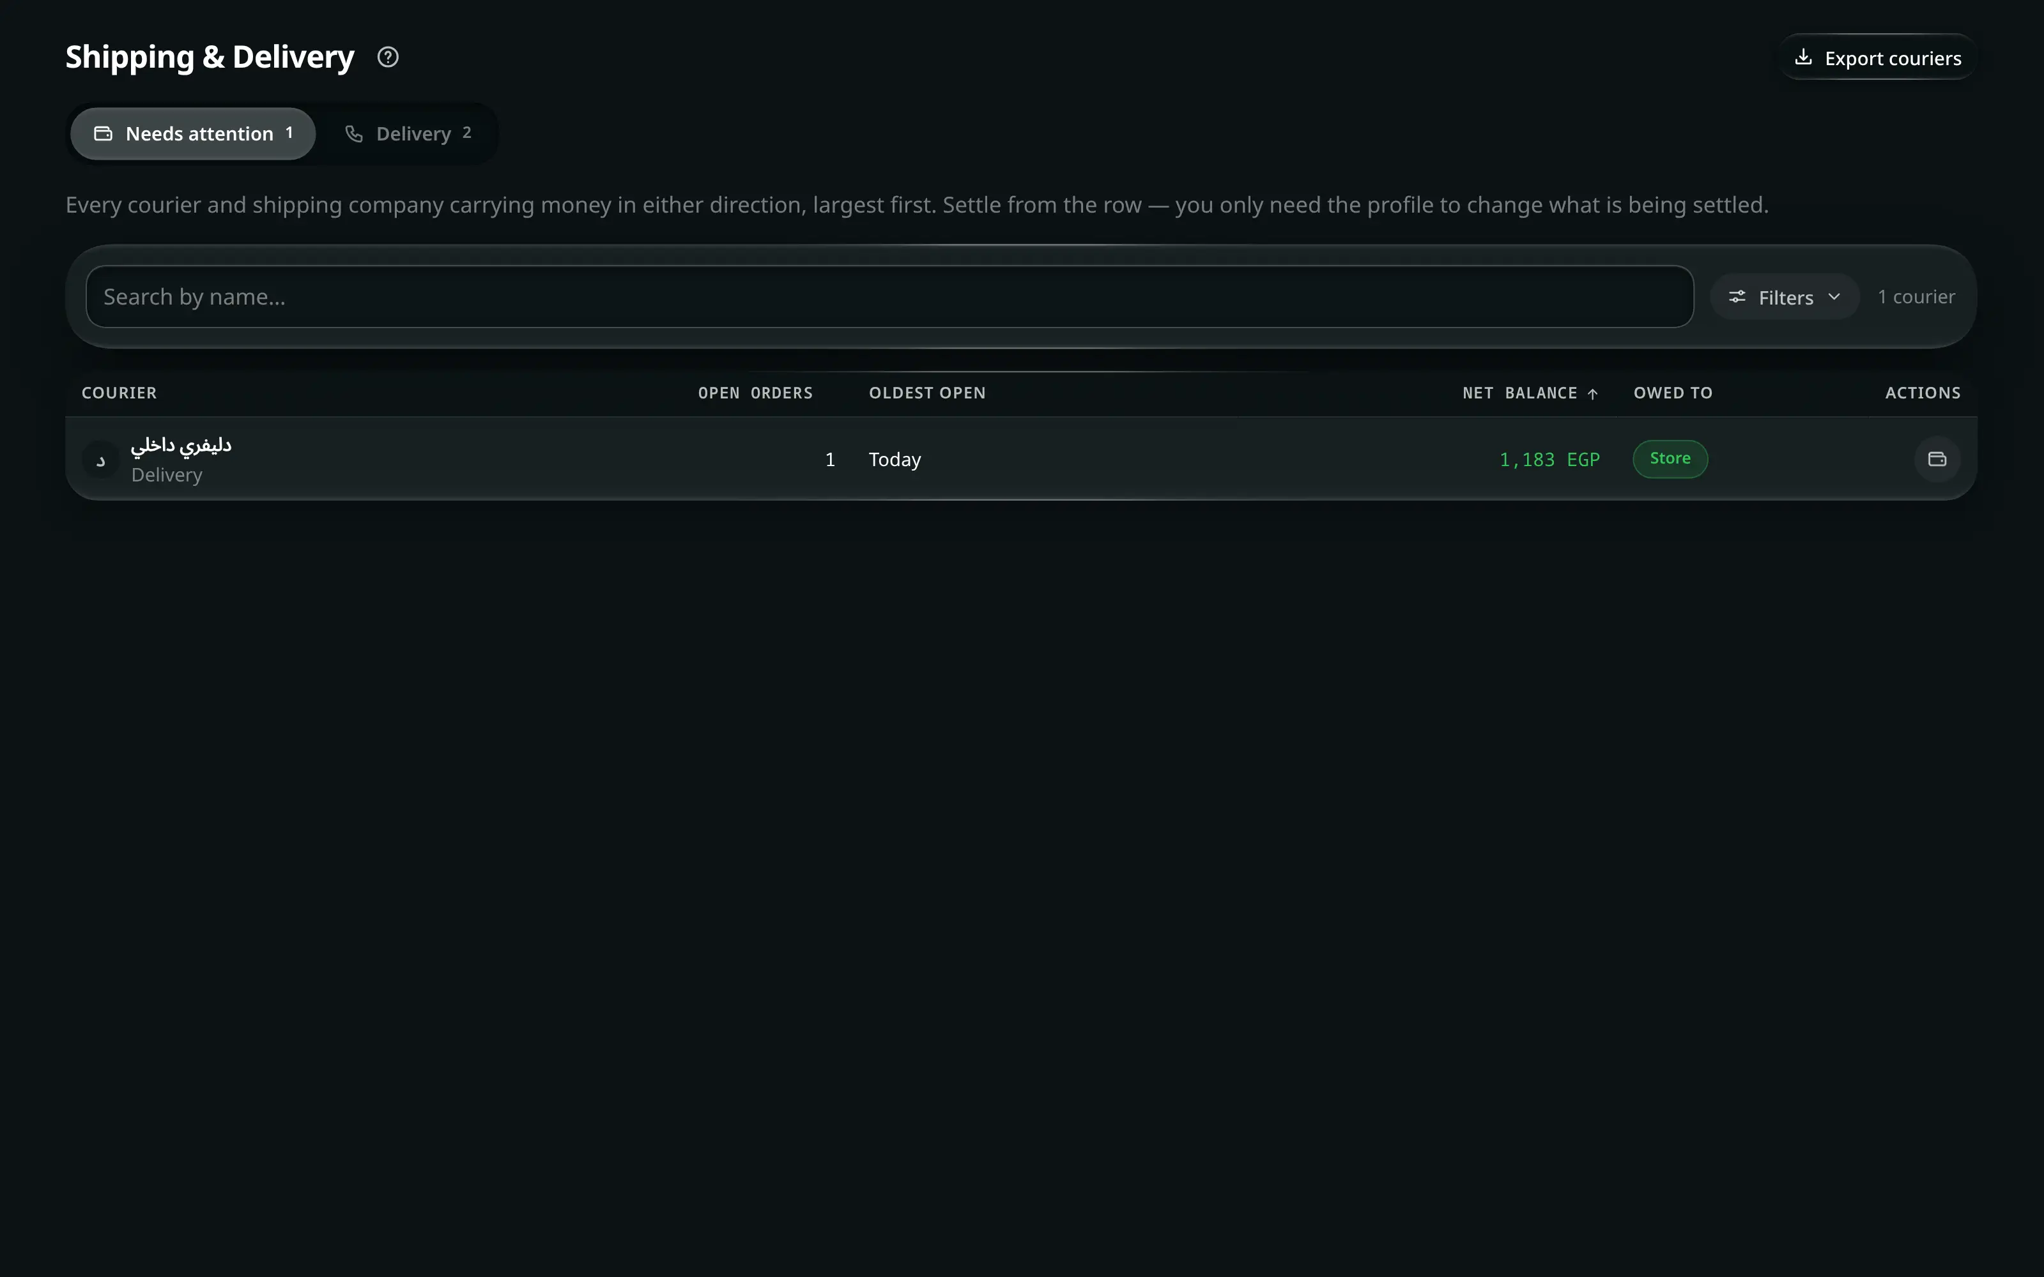The height and width of the screenshot is (1277, 2044).
Task: Open the help icon beside Shipping & Delivery
Action: tap(388, 57)
